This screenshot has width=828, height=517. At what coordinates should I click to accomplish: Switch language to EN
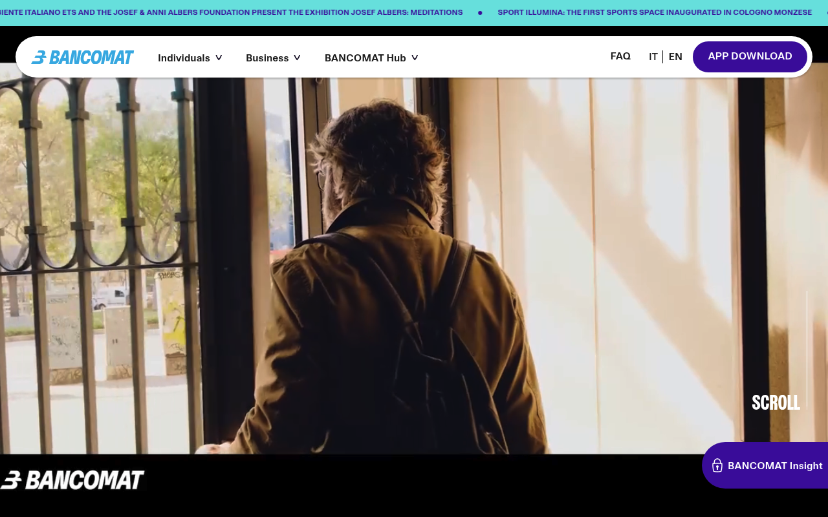click(x=675, y=57)
